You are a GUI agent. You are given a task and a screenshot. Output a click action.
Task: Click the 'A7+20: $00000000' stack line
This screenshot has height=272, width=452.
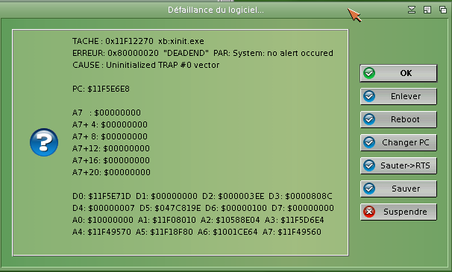tap(111, 173)
